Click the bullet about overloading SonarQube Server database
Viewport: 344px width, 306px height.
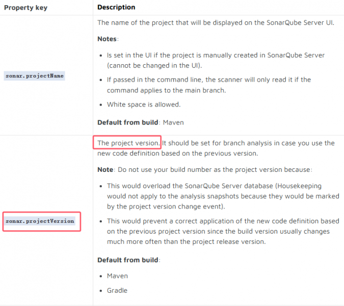pyautogui.click(x=223, y=196)
